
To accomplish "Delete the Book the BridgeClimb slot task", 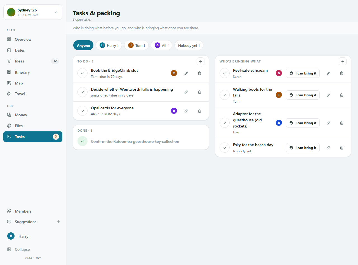I will (199, 73).
